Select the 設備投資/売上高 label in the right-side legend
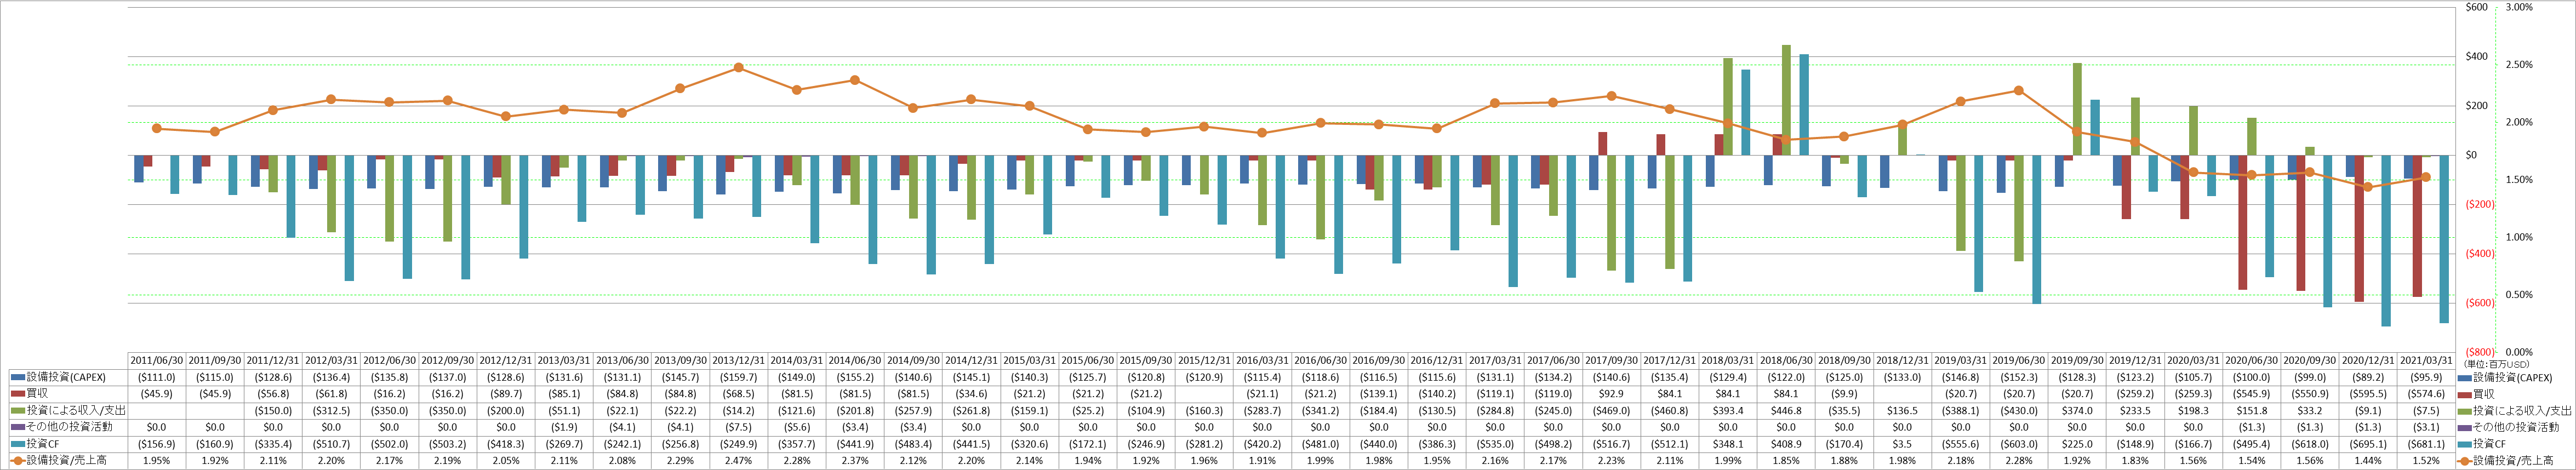This screenshot has width=2576, height=470. 2513,461
